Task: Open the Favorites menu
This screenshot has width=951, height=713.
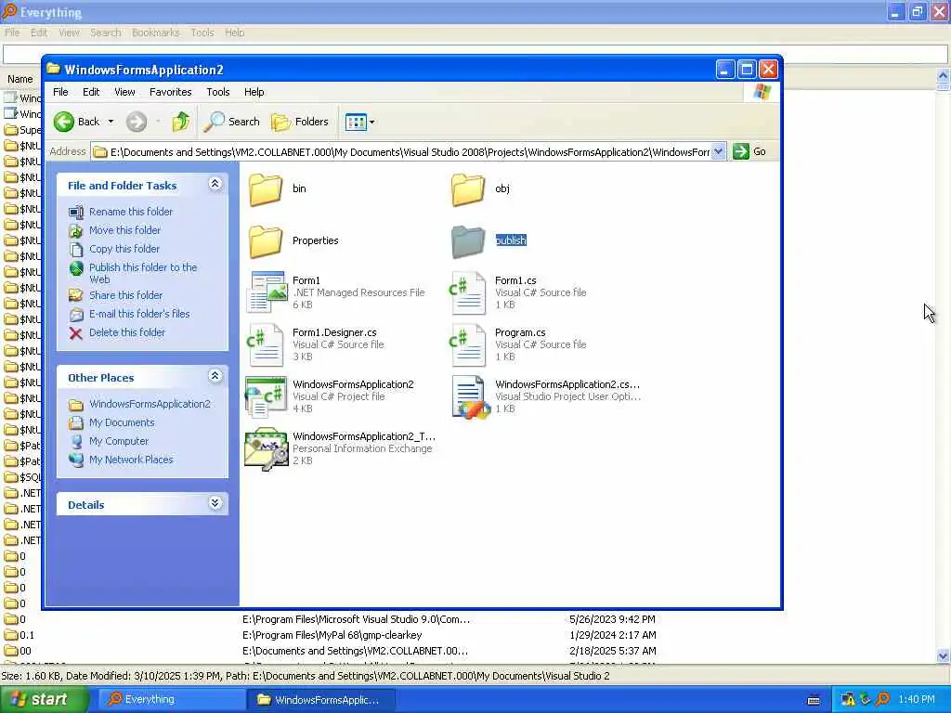Action: (x=171, y=92)
